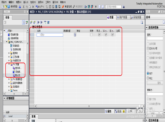Expand the 工艺对象 folder
The height and width of the screenshot is (122, 165).
[x=9, y=57]
